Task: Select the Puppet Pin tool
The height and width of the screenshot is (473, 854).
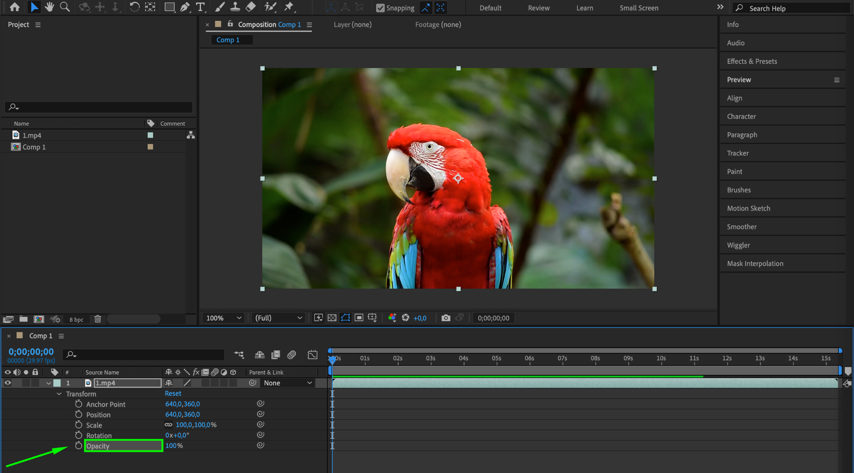Action: click(289, 7)
